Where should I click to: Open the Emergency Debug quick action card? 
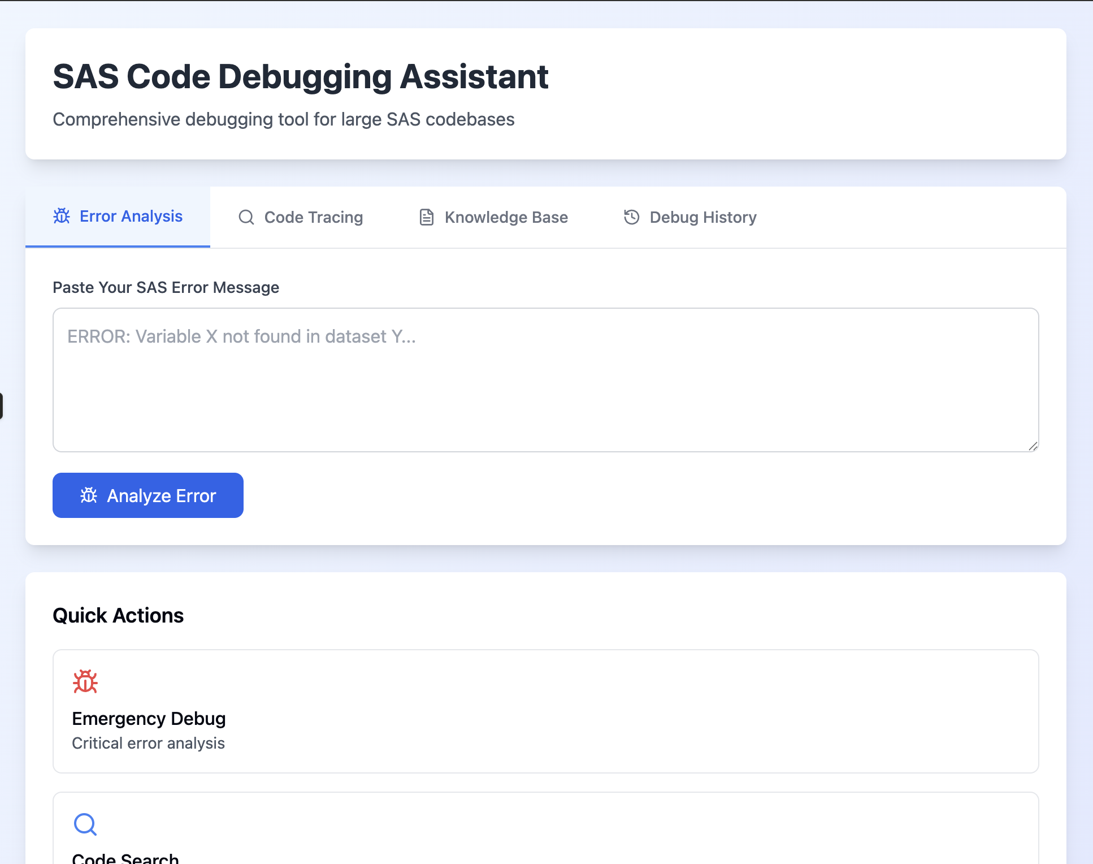pyautogui.click(x=546, y=711)
